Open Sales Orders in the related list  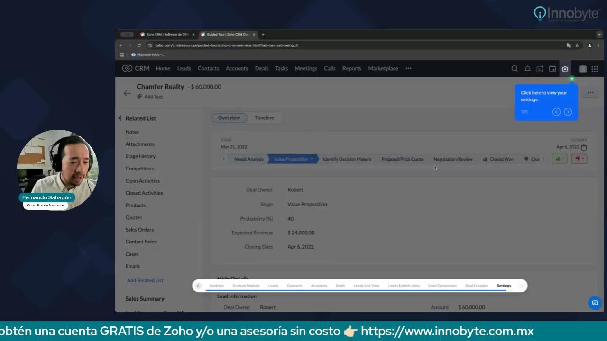point(139,230)
